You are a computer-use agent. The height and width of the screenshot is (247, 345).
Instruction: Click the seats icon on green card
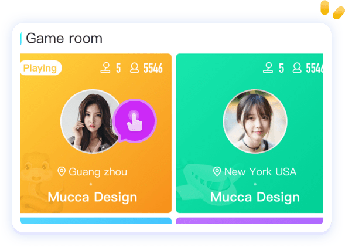(x=268, y=68)
